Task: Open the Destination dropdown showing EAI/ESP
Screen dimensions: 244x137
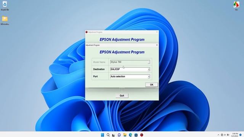Action: [130, 69]
